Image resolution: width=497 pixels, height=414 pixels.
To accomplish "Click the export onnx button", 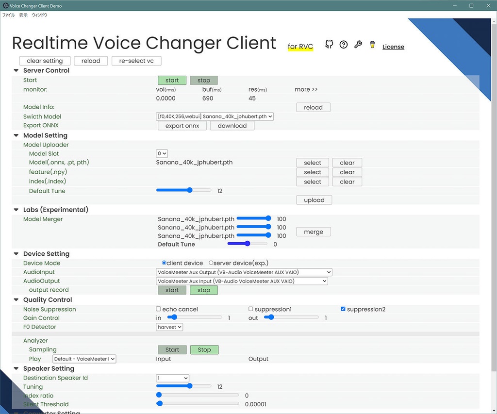I will point(182,126).
